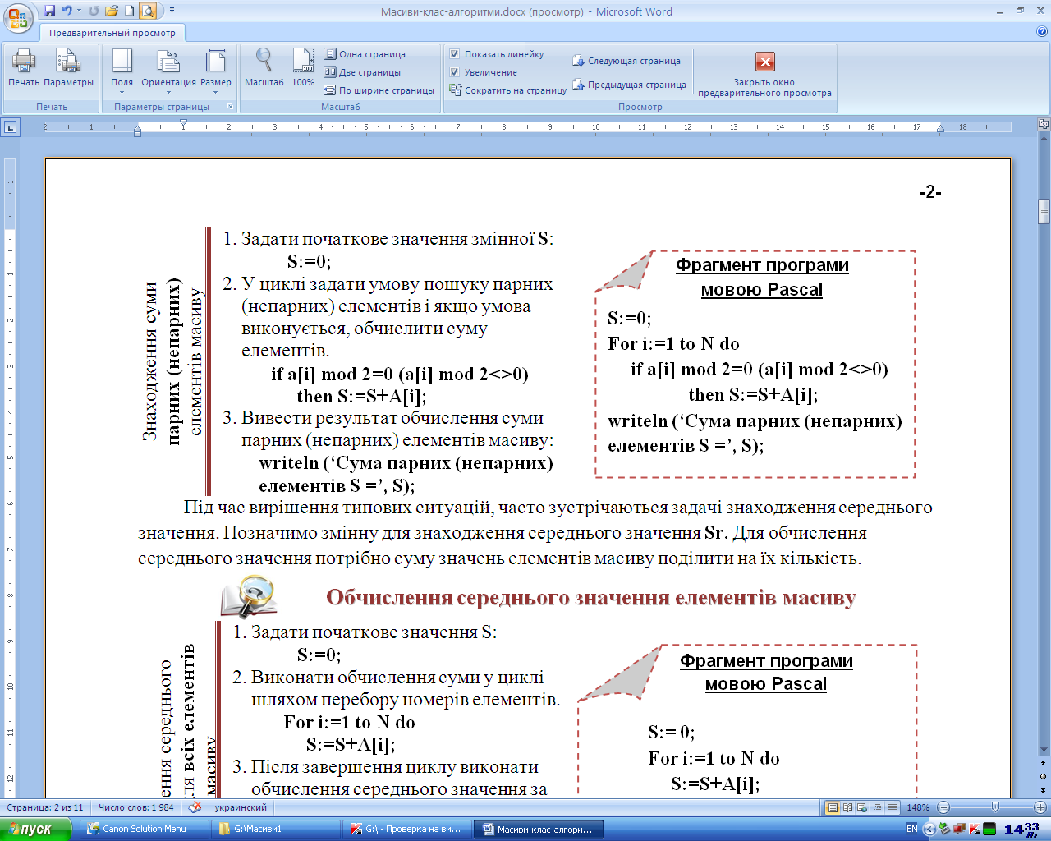
Task: Click the Next Page double-arrow browse button
Action: pyautogui.click(x=1044, y=789)
